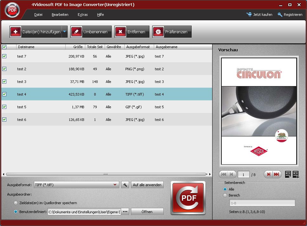
Task: Select the Bereich radio button
Action: tap(225, 195)
